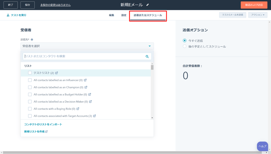This screenshot has width=271, height=154.
Task: Open the Decision Maker list's external link icon
Action: [90, 101]
